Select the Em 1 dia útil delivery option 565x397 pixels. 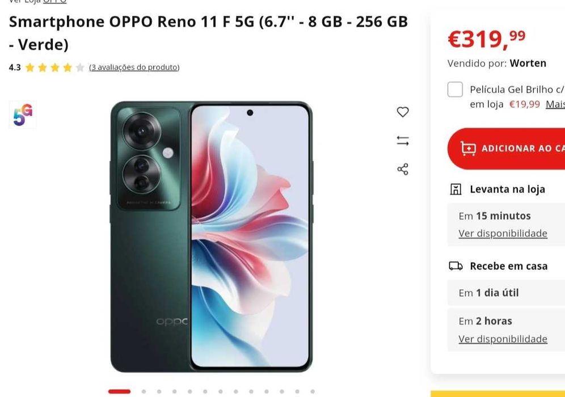(x=506, y=293)
